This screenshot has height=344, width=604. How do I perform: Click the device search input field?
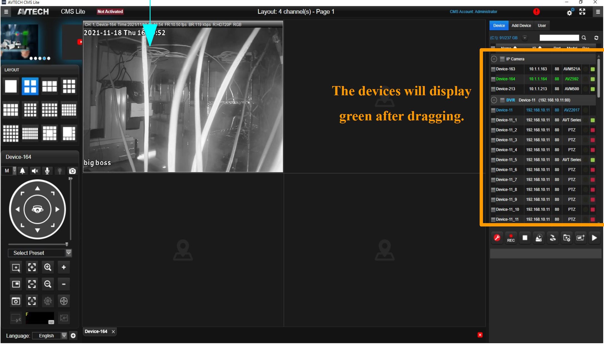(x=559, y=38)
